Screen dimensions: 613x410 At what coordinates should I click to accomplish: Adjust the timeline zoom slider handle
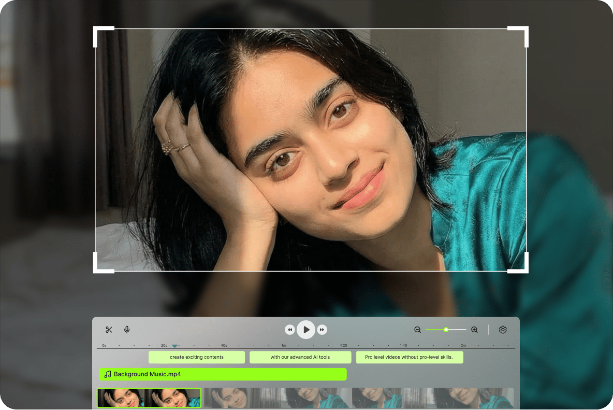pos(446,330)
